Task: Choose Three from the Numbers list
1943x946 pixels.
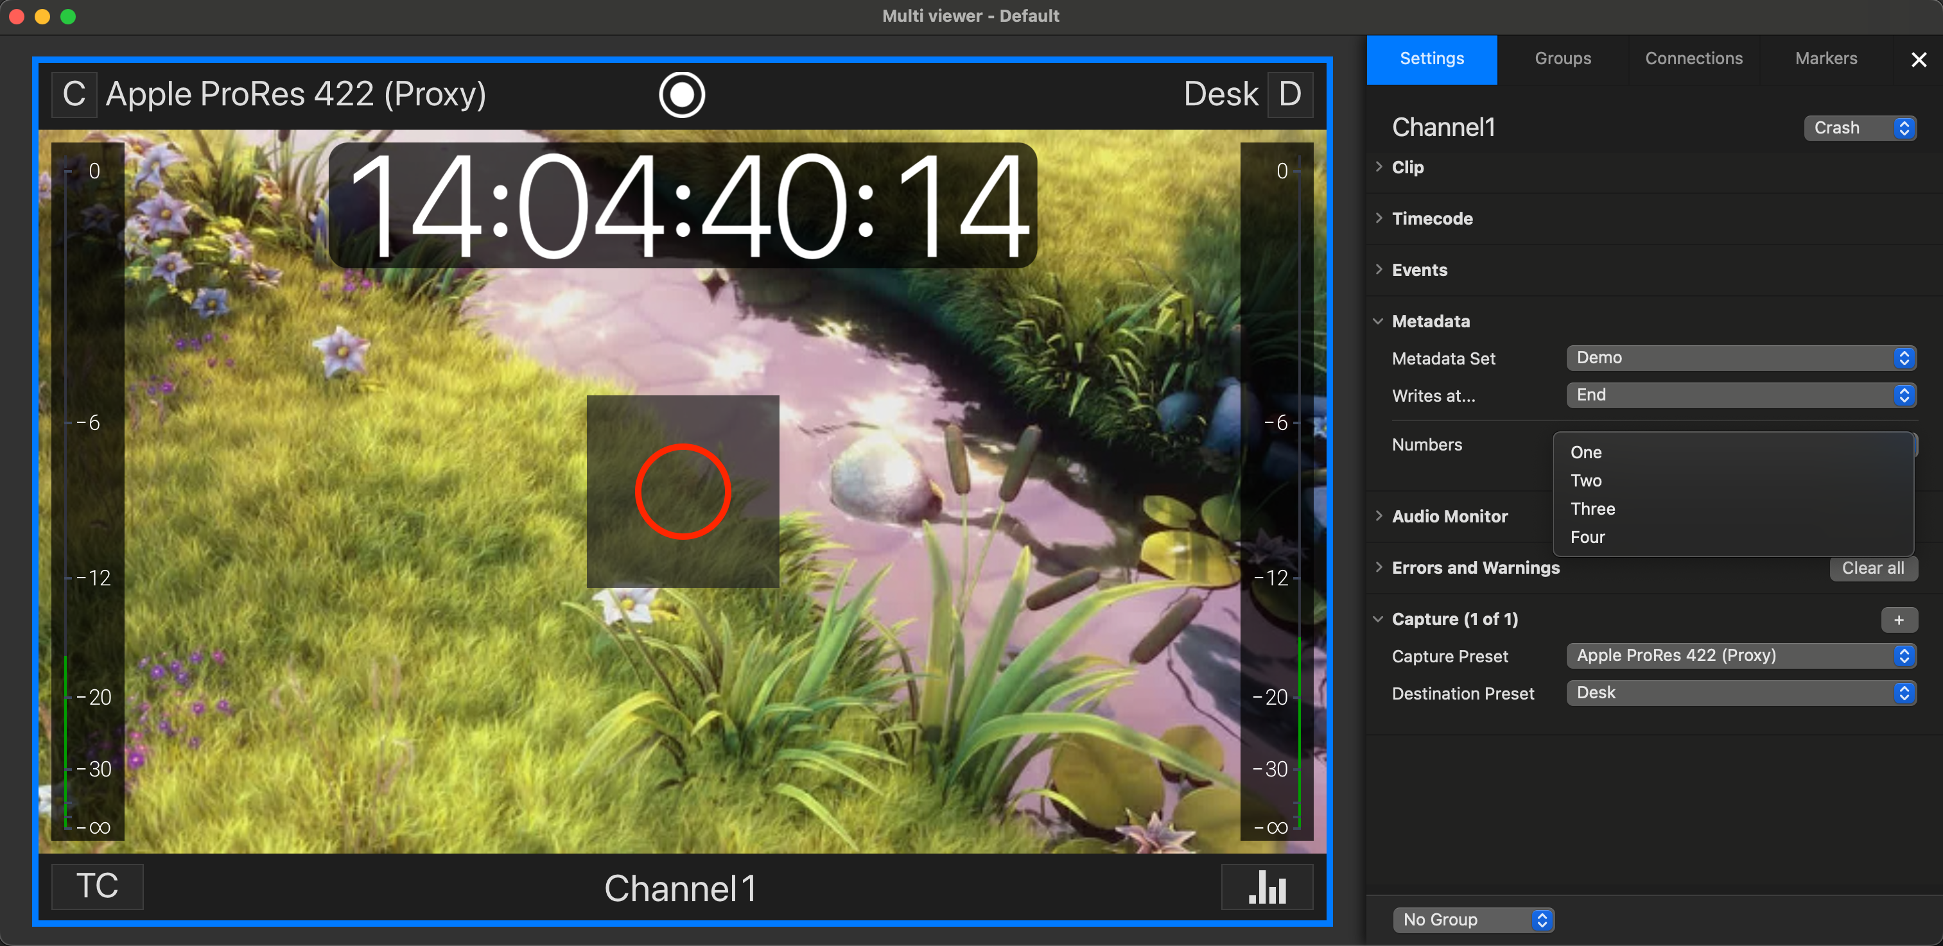Action: click(x=1733, y=509)
